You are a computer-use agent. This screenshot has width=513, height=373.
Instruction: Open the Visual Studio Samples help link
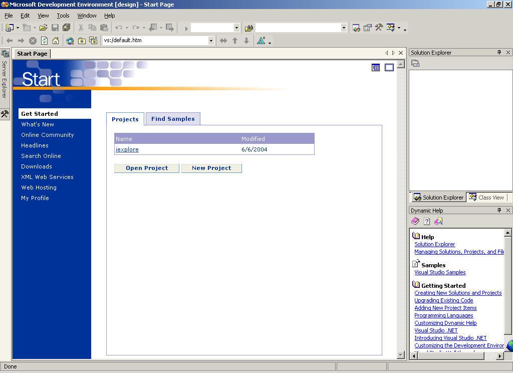click(x=440, y=272)
